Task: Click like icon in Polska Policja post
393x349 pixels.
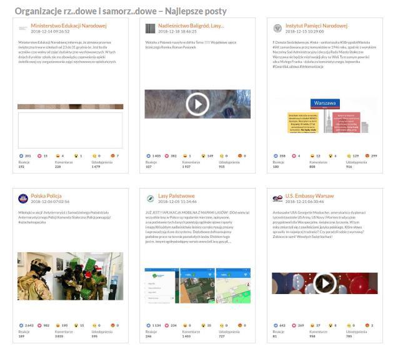Action: pyautogui.click(x=21, y=325)
